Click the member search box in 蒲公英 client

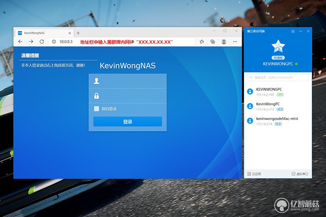278,77
